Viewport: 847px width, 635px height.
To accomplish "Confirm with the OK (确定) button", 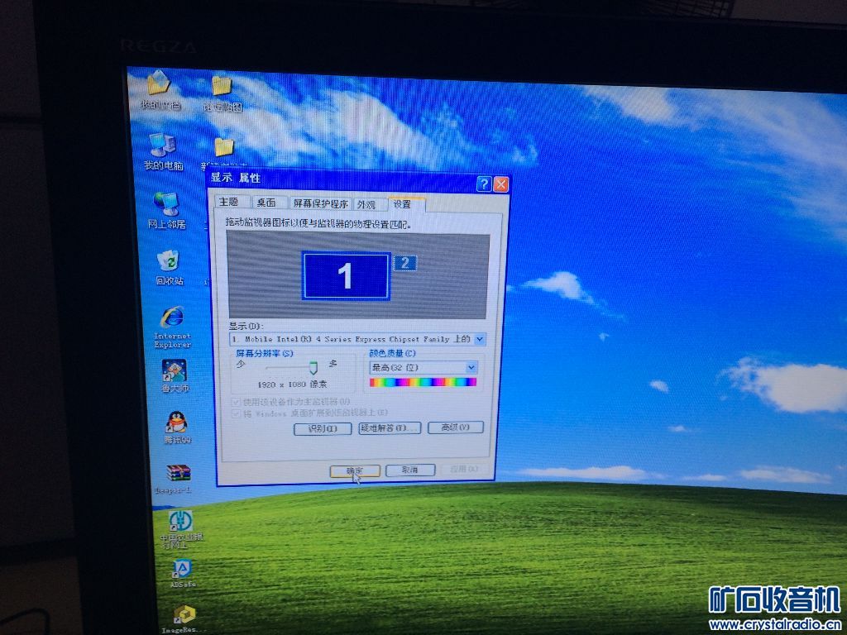I will (x=355, y=470).
